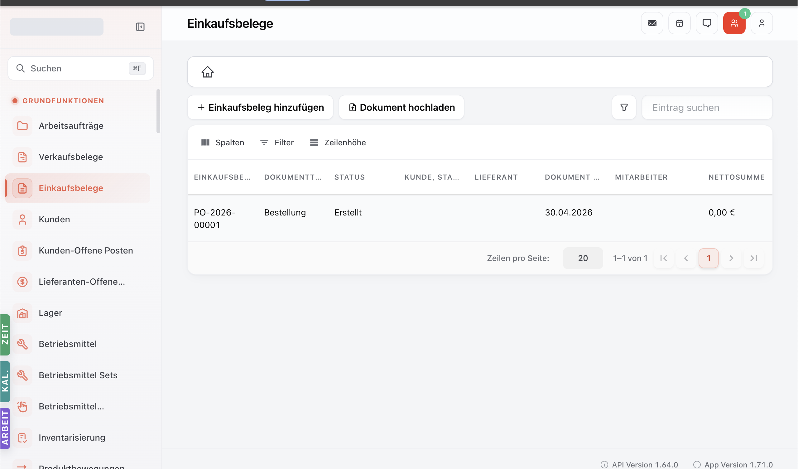Open Inventarisierung in the sidebar
Image resolution: width=798 pixels, height=469 pixels.
click(78, 438)
